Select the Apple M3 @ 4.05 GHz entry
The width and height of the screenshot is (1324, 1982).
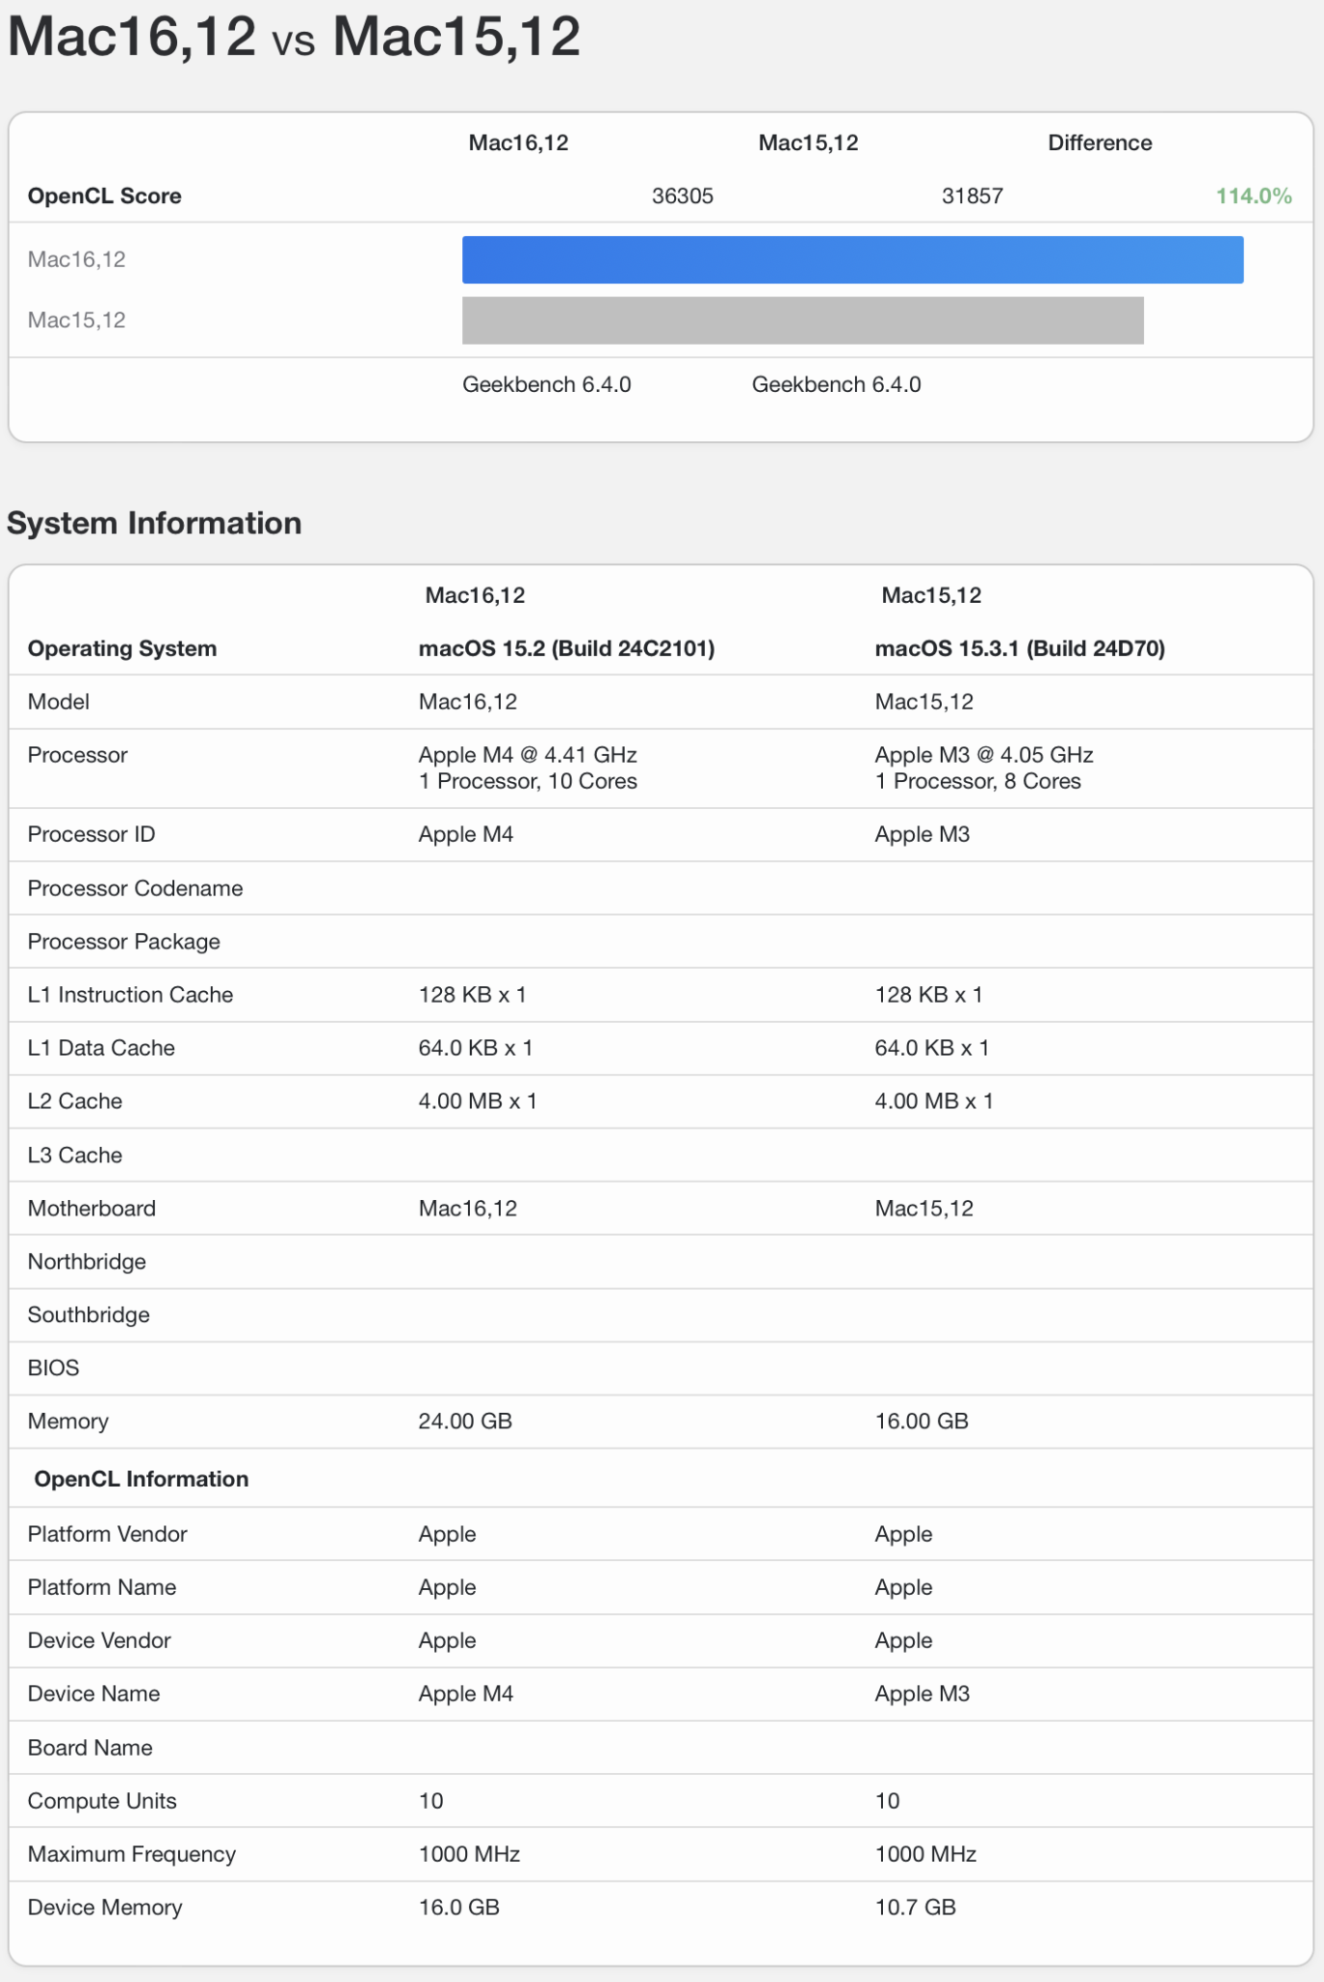point(984,755)
